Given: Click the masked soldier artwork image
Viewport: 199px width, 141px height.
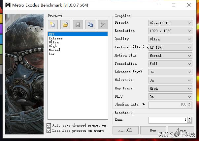Looking at the screenshot, I should pos(24,74).
